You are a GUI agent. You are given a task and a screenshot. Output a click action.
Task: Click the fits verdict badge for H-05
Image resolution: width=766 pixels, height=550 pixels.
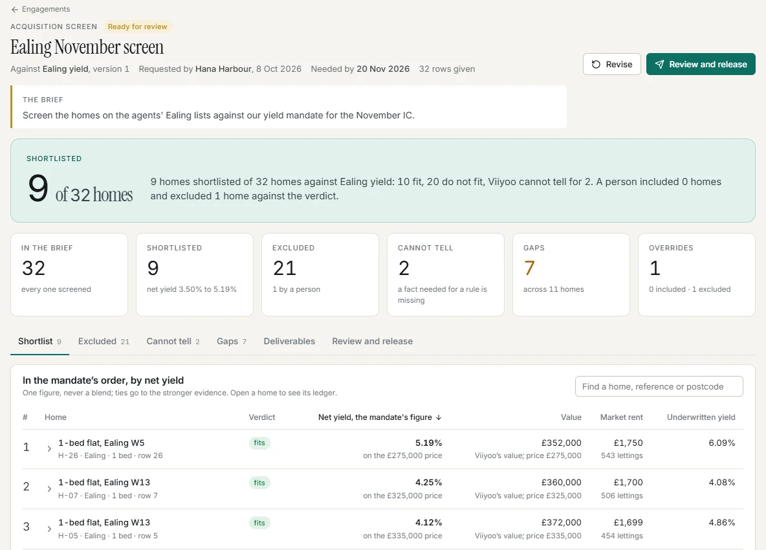pos(259,523)
